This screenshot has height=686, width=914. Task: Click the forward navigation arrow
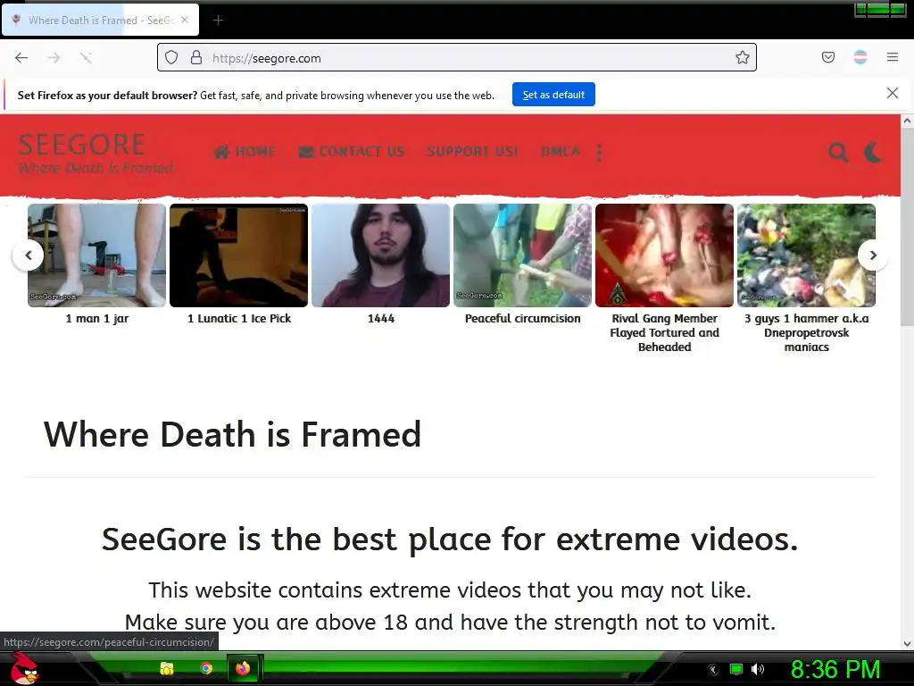tap(54, 58)
